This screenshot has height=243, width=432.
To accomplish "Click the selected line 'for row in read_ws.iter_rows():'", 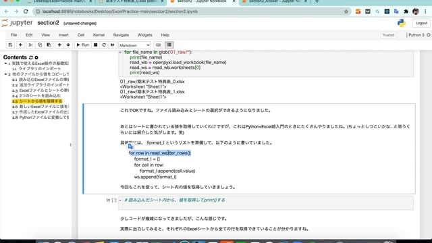I will tap(160, 153).
